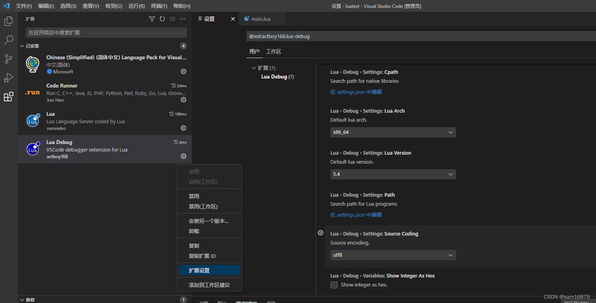Click the installed count badge 4
596x303 pixels.
183,46
